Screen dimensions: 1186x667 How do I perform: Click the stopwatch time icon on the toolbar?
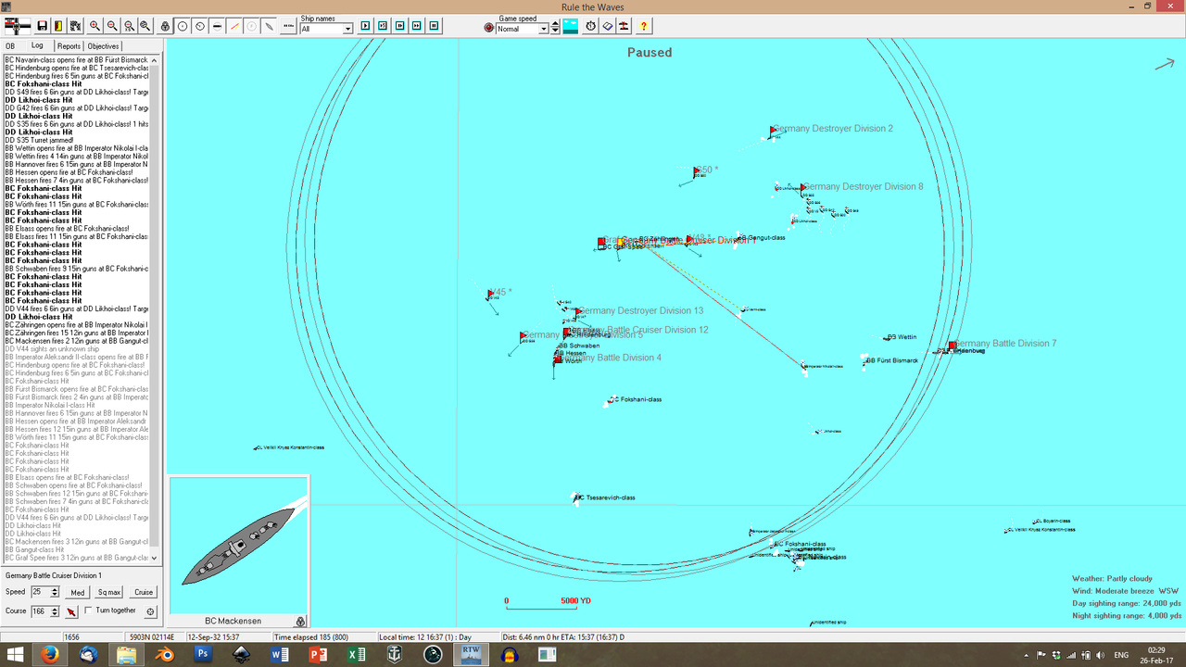point(589,26)
